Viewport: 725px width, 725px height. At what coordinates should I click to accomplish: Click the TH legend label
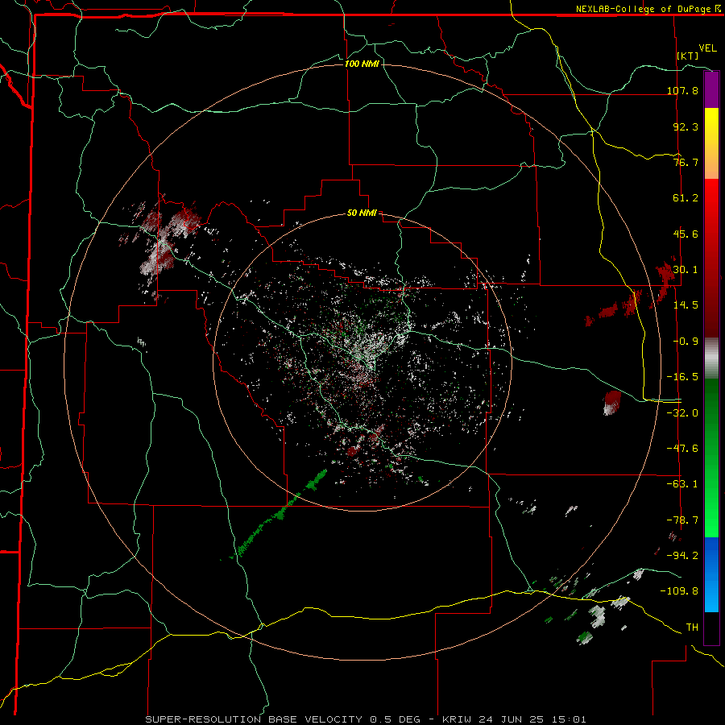coord(692,628)
